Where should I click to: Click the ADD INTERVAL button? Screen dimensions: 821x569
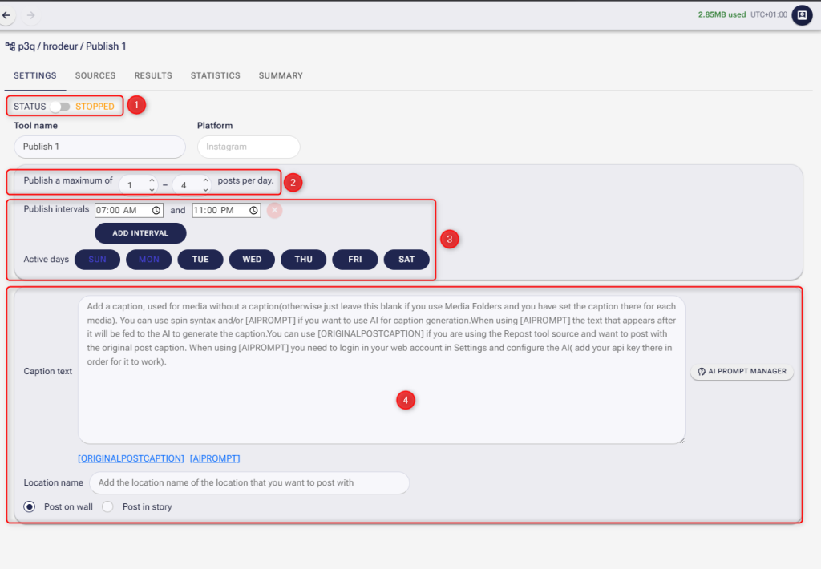click(140, 233)
